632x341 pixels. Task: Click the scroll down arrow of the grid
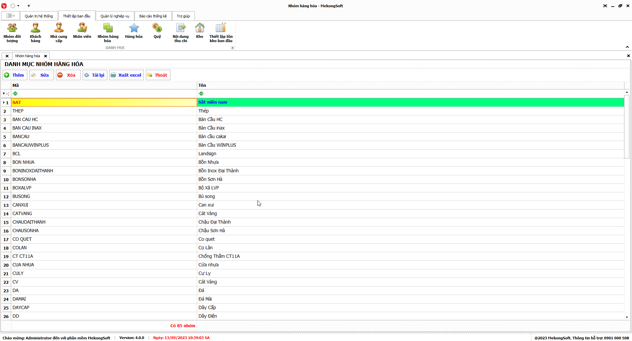click(627, 317)
